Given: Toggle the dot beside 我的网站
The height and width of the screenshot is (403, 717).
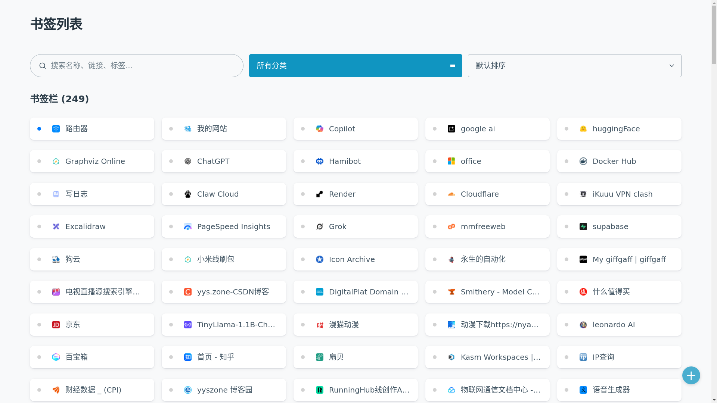Looking at the screenshot, I should (171, 129).
